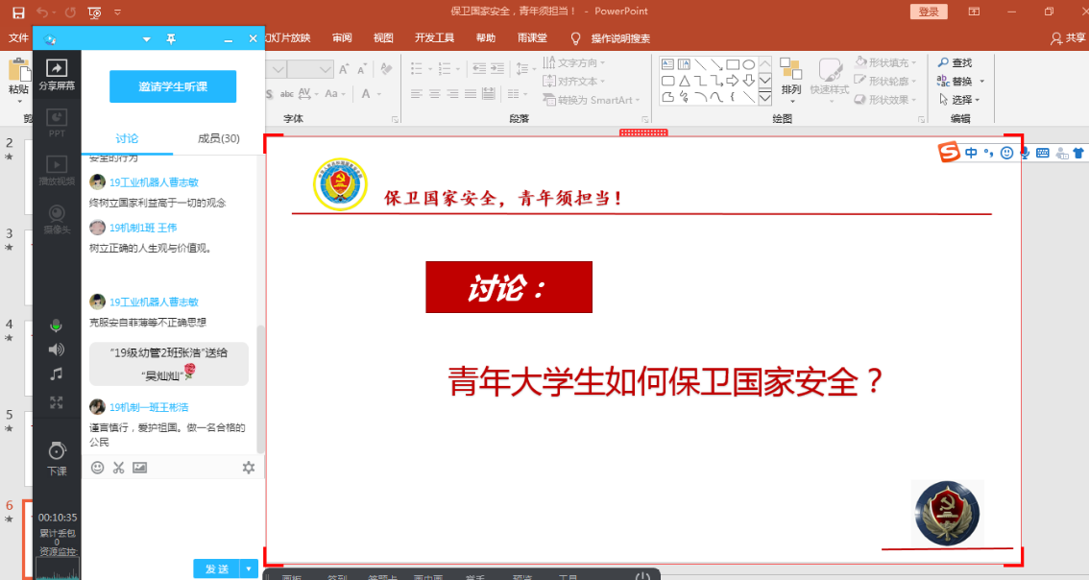Open the emoji picker in chat
1089x580 pixels.
point(97,468)
